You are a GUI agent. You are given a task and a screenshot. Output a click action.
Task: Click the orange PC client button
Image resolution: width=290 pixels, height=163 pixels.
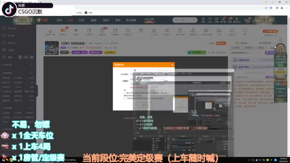(270, 32)
